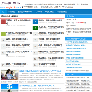The height and width of the screenshot is (92, 92).
Task: Open the office women article thumbnail
Action: [x=10, y=75]
